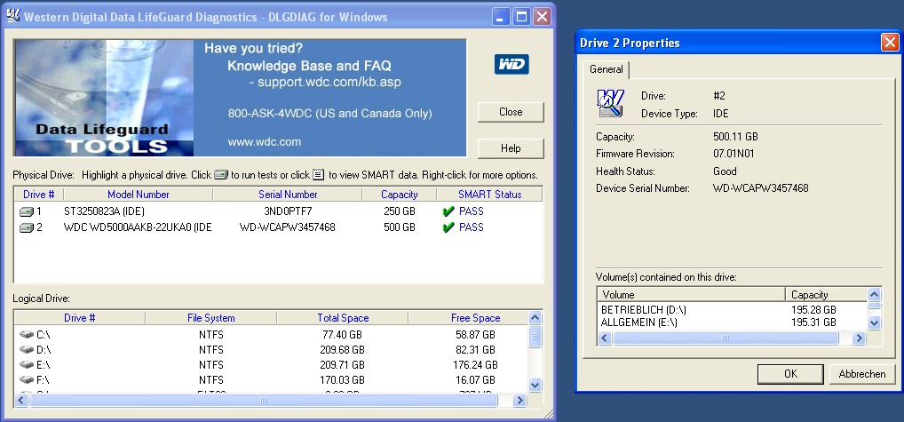
Task: Click the Close button in DLGDIAG
Action: [x=511, y=112]
